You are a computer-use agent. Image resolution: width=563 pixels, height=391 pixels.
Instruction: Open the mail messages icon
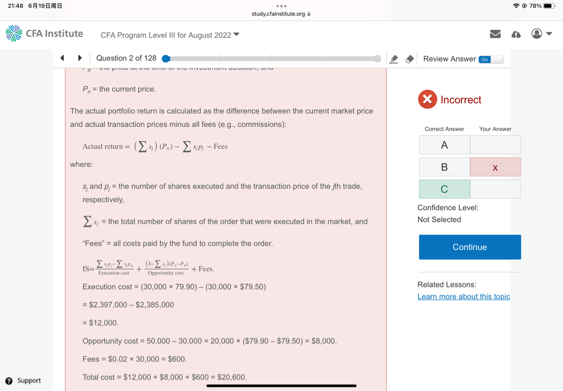point(495,34)
